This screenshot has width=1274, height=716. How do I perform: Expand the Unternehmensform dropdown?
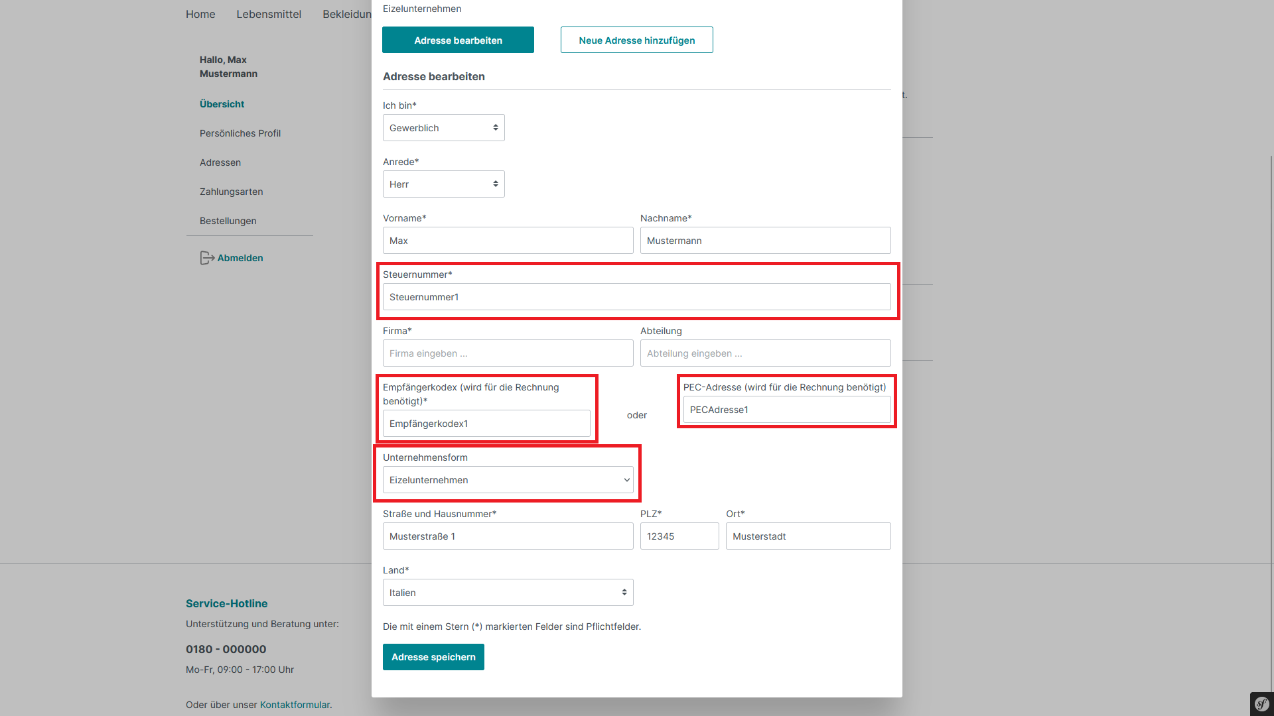click(x=508, y=480)
